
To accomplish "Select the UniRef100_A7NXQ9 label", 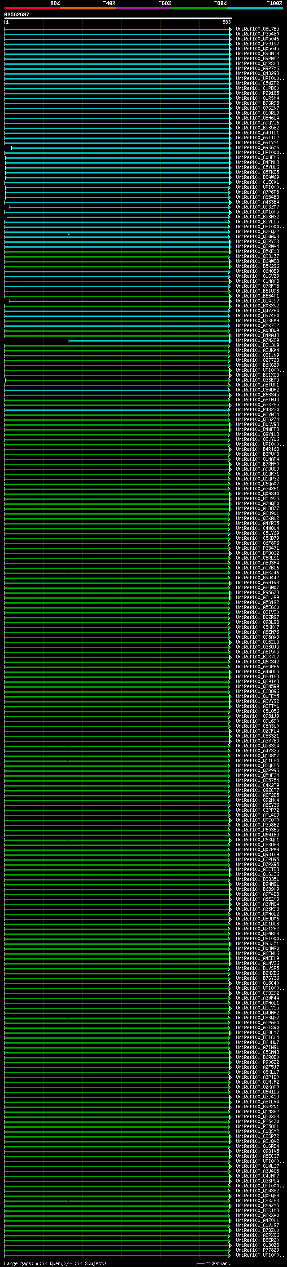I will click(x=257, y=340).
